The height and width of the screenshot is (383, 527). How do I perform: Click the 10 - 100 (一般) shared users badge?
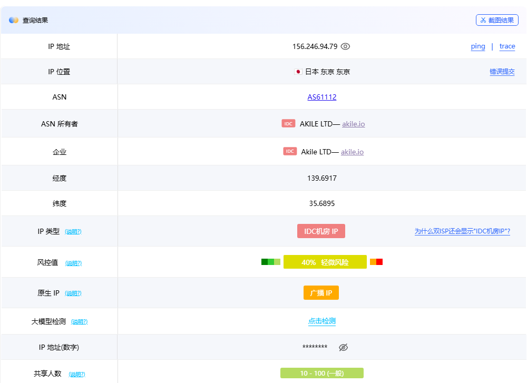[x=321, y=374]
